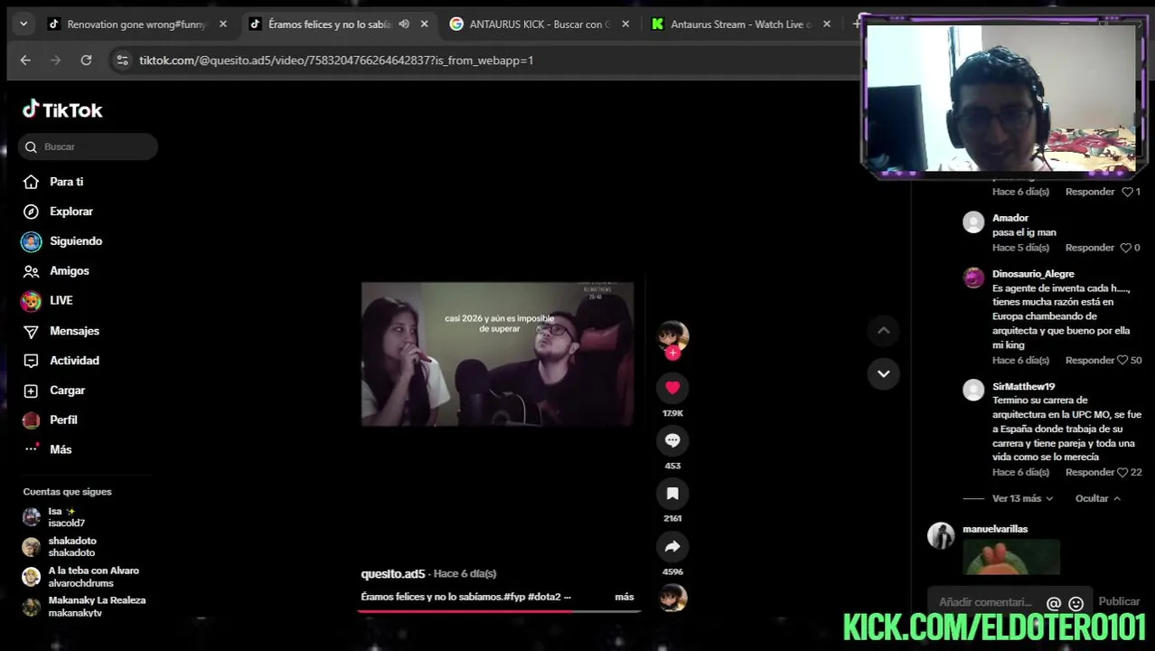Screen dimensions: 1155x651
Task: Open the Amigos page
Action: (69, 271)
